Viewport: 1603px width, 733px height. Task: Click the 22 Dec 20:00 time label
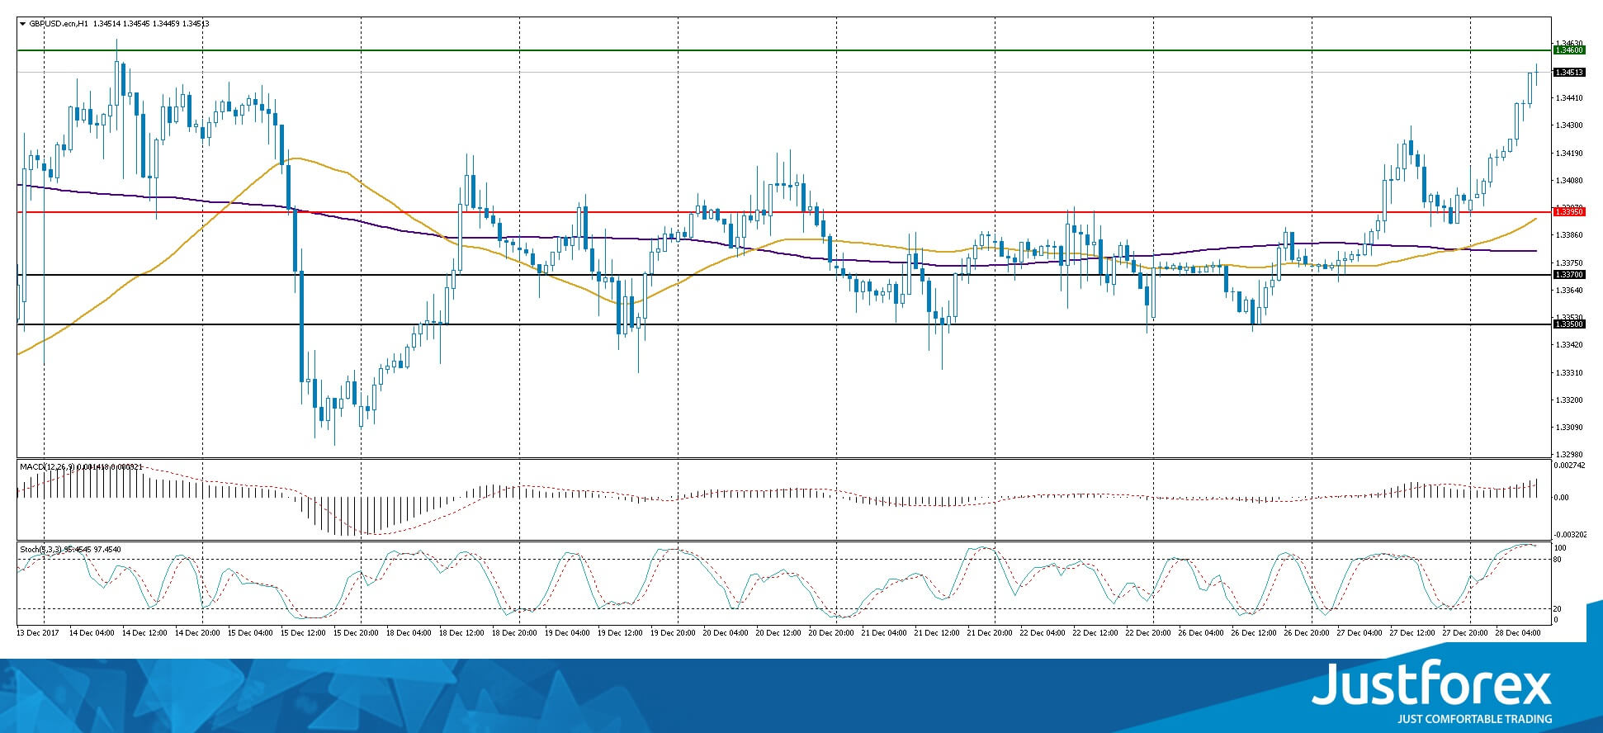point(1148,633)
